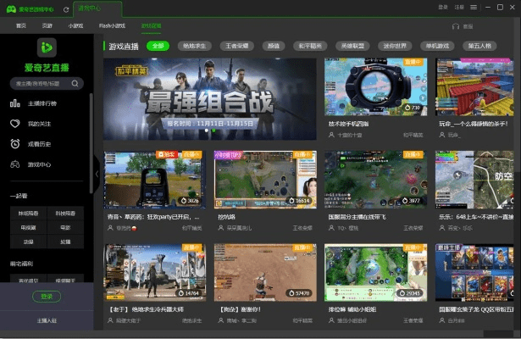The width and height of the screenshot is (521, 339).
Task: Click the 爱奇艺直播 logo icon in sidebar
Action: [x=47, y=47]
